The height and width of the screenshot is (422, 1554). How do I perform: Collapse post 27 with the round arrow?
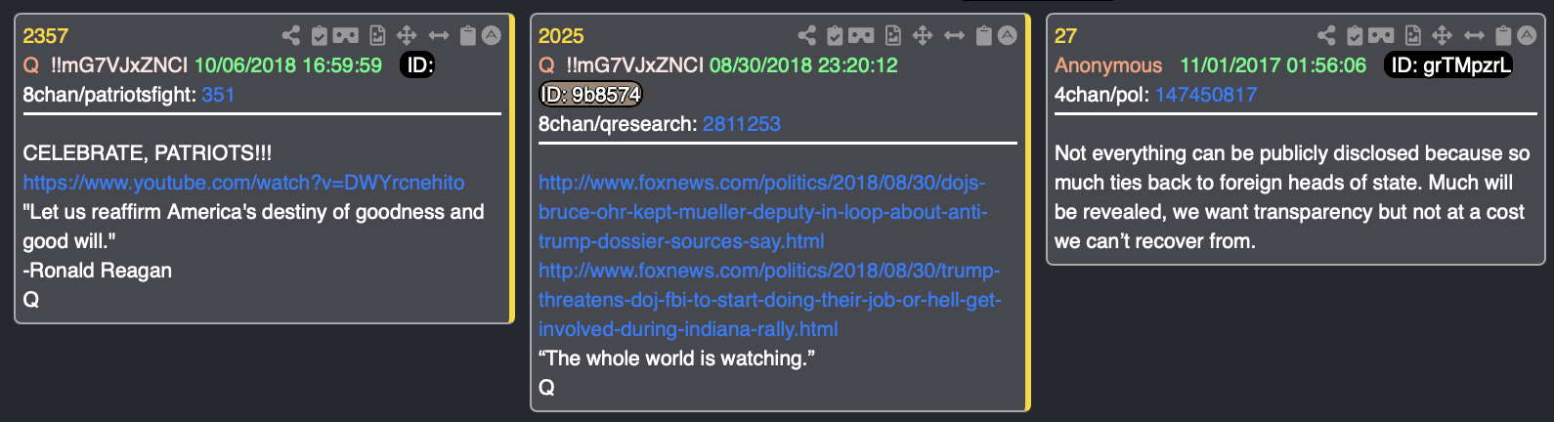coord(1527,35)
